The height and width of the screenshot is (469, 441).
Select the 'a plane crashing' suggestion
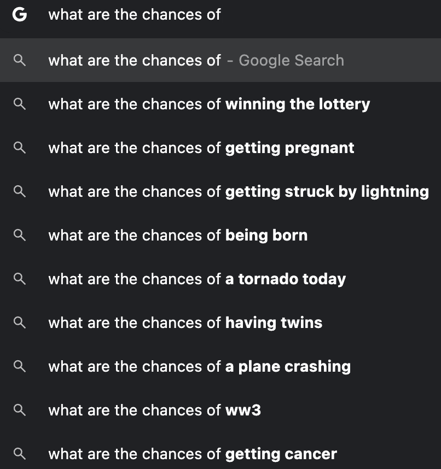tap(199, 367)
